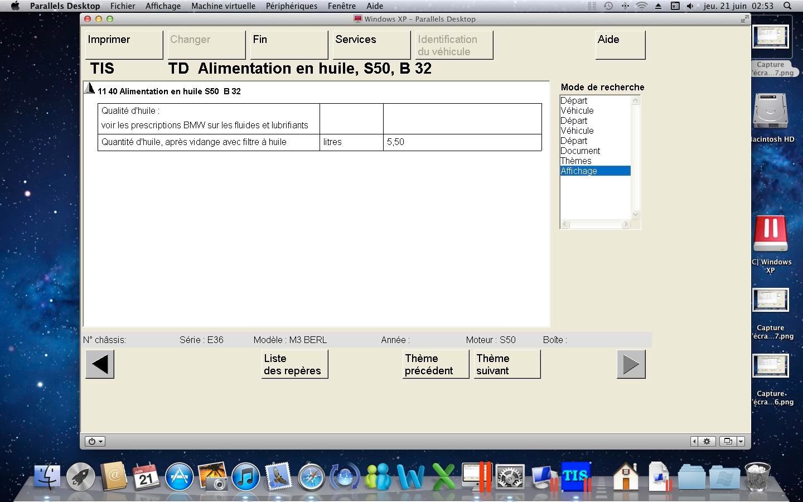
Task: Click the Bluetooth menu bar icon
Action: click(x=625, y=6)
